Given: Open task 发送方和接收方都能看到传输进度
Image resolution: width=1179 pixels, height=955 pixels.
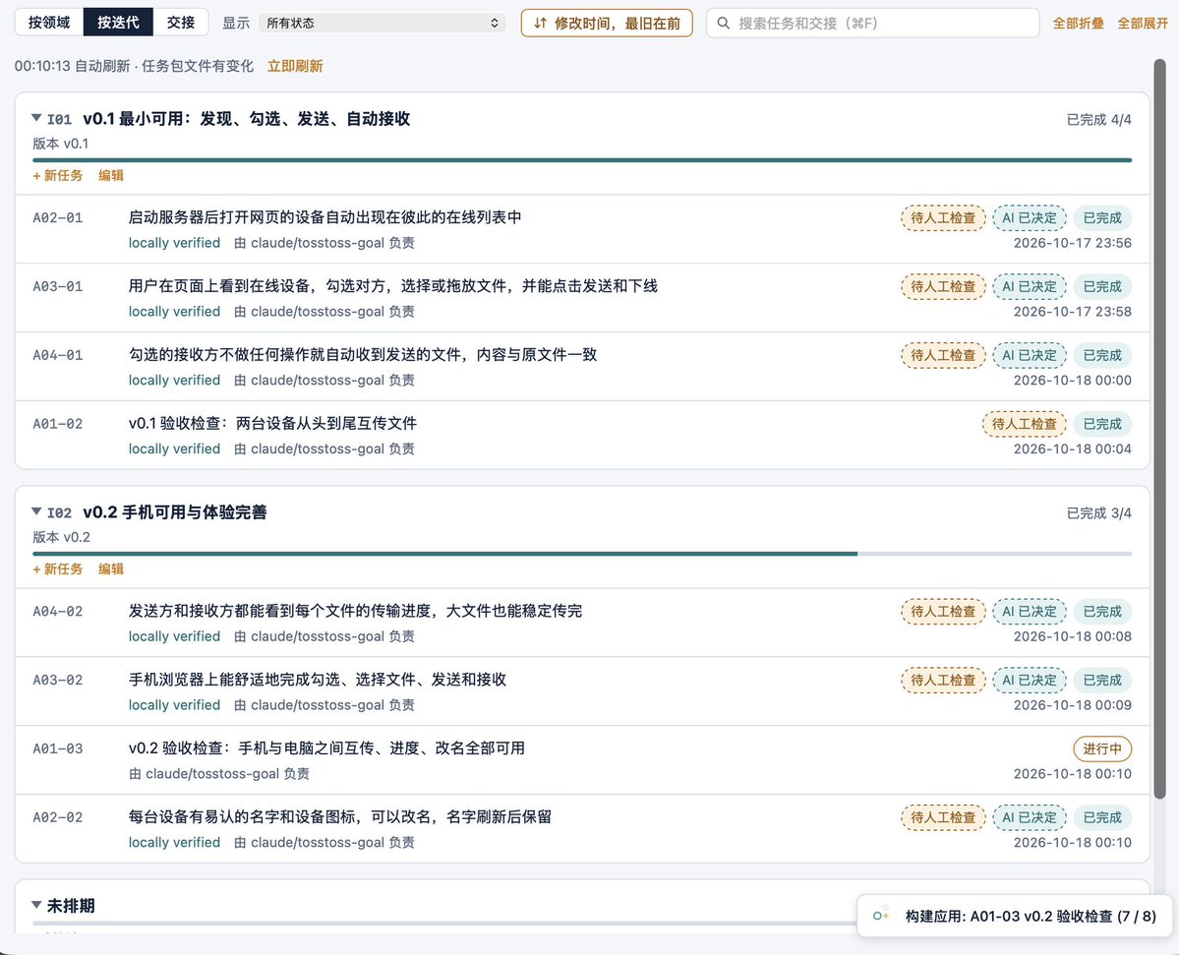Looking at the screenshot, I should click(355, 611).
